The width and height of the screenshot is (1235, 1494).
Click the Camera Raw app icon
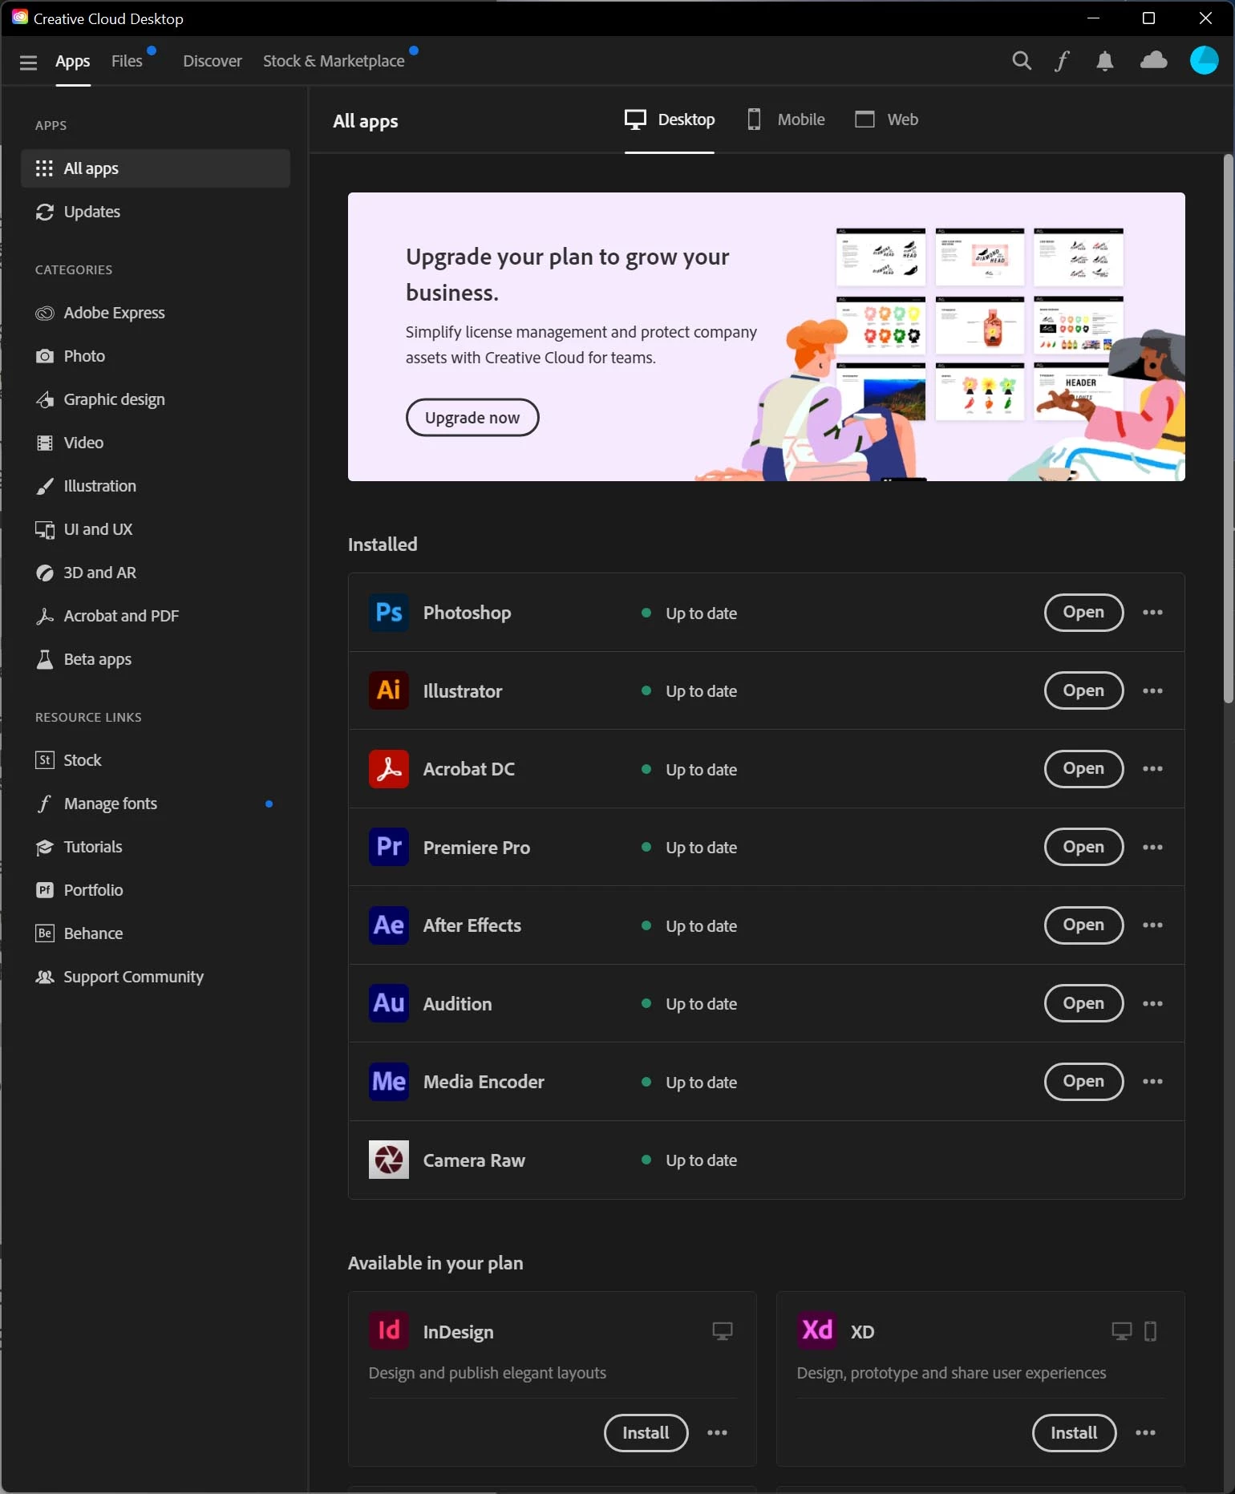click(x=389, y=1160)
